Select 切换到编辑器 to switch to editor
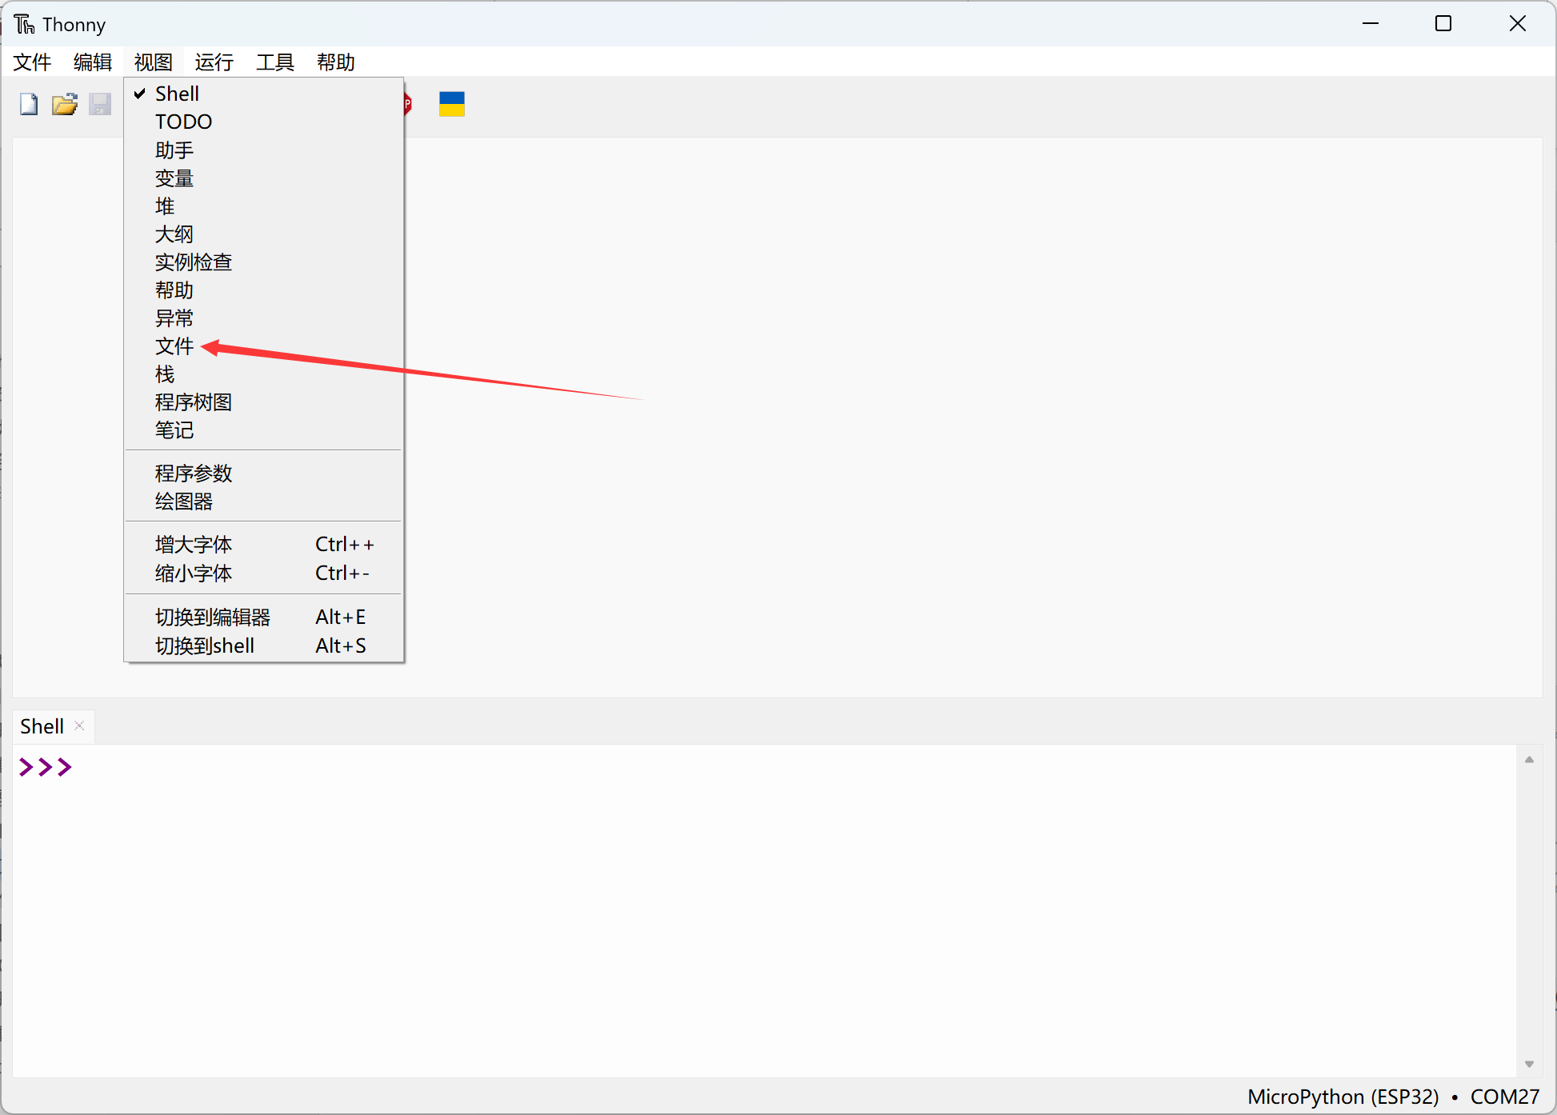 pyautogui.click(x=213, y=617)
